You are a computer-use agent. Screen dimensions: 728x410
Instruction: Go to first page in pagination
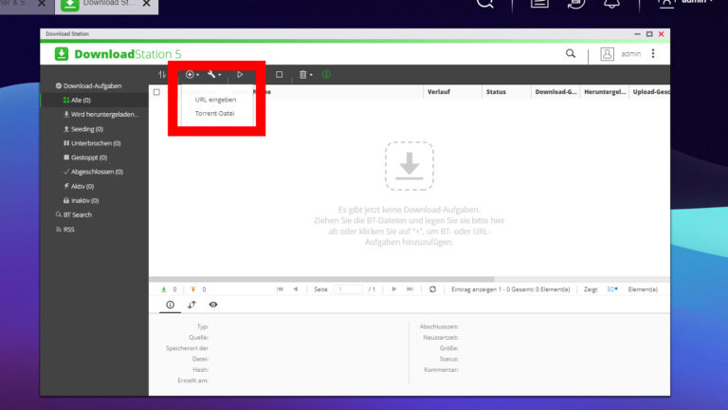point(280,289)
